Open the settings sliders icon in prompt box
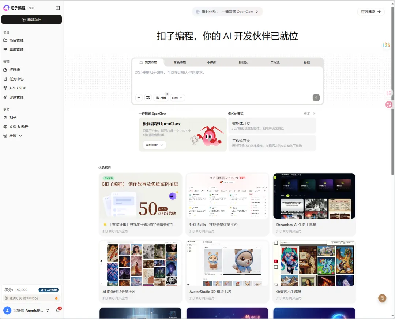Viewport: 395px width, 319px height. click(148, 97)
